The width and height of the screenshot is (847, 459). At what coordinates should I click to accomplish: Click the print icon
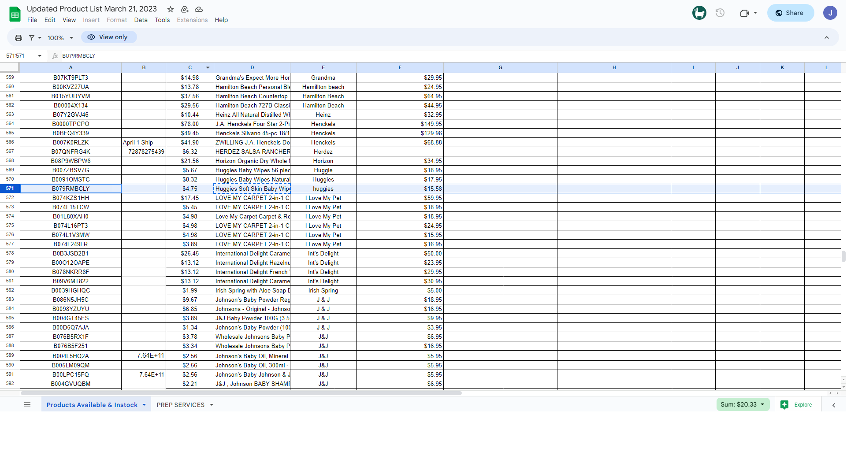pyautogui.click(x=19, y=38)
